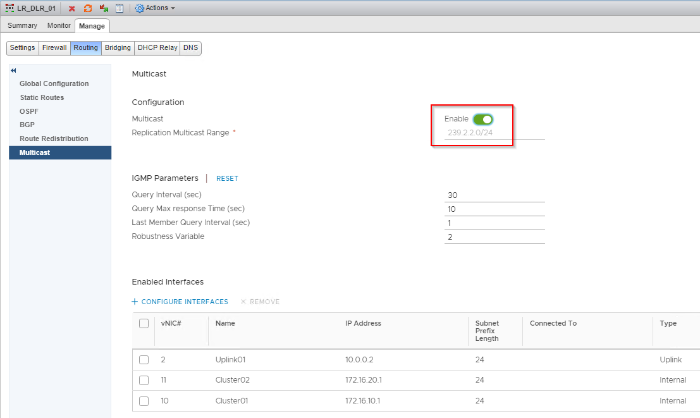
Task: Click the orange refresh icon in the toolbar
Action: (88, 8)
